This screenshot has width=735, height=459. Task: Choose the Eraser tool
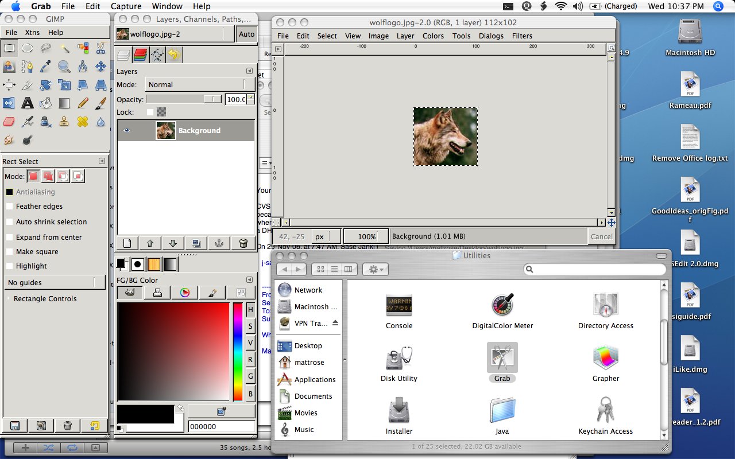(x=9, y=122)
